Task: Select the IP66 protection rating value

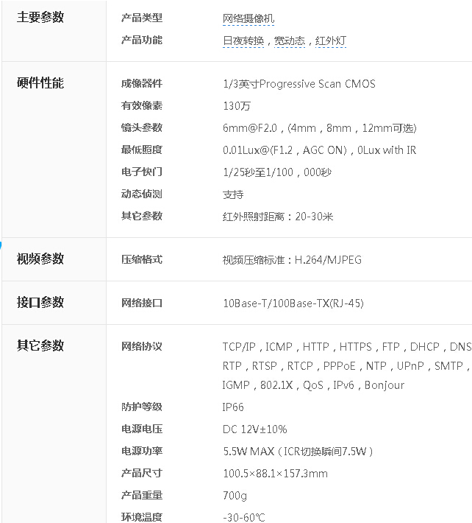Action: tap(233, 407)
